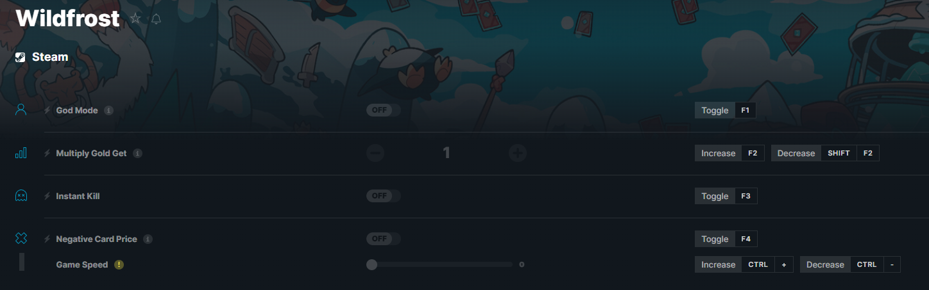Select the crossed tools category icon
This screenshot has height=290, width=929.
click(x=21, y=239)
